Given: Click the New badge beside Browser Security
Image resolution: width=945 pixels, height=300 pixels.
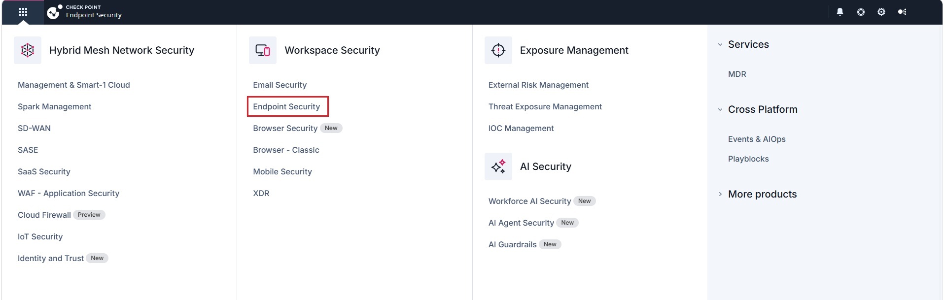Looking at the screenshot, I should tap(331, 128).
